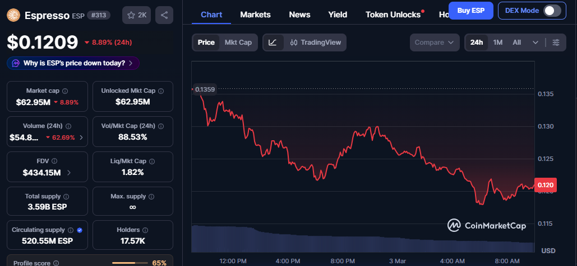Switch to TradingView chart
The height and width of the screenshot is (266, 577).
click(315, 42)
